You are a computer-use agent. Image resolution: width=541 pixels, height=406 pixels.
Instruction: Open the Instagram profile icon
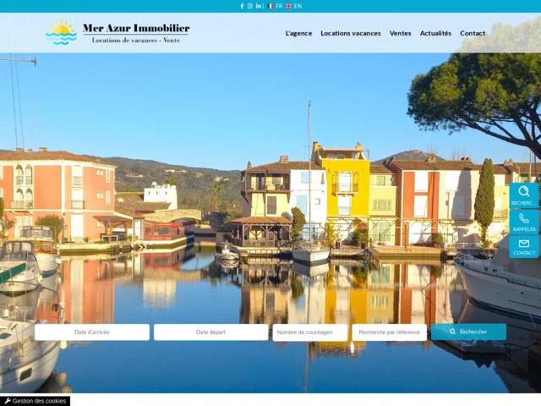point(250,6)
